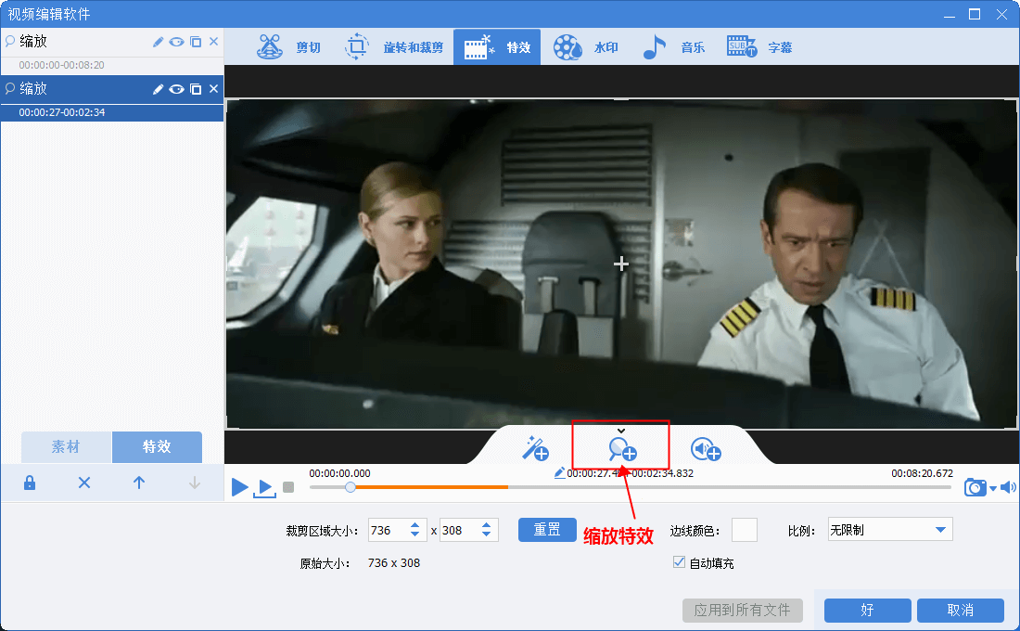Switch to the 旋转和裁剪 tab

[x=393, y=47]
